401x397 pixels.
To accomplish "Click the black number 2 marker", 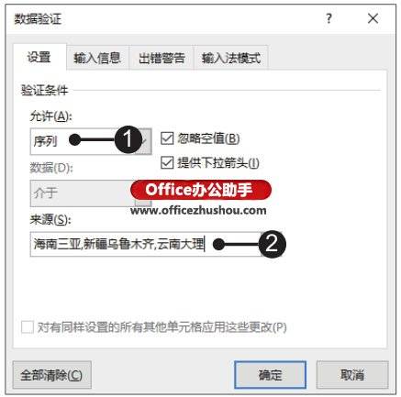I will [273, 244].
